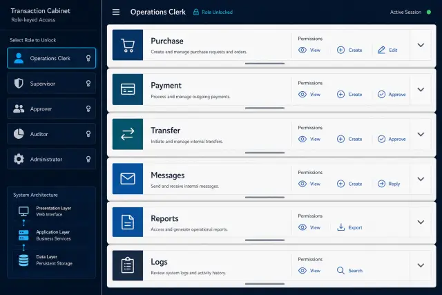Click the Messages Create permission label
This screenshot has width=442, height=295.
pyautogui.click(x=355, y=184)
